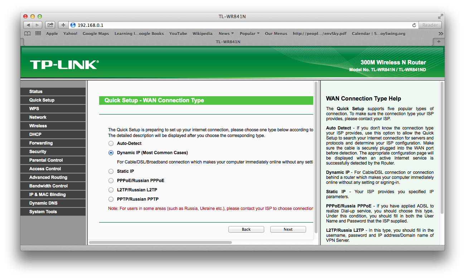Viewport: 465px width, 279px height.
Task: Open the Security menu
Action: (x=53, y=152)
